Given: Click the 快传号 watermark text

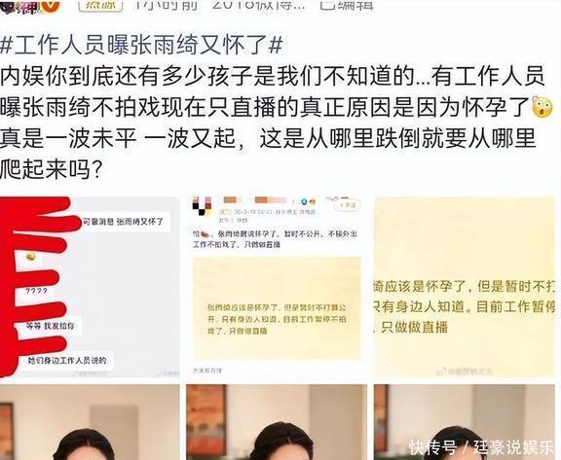Looking at the screenshot, I should pyautogui.click(x=432, y=446).
